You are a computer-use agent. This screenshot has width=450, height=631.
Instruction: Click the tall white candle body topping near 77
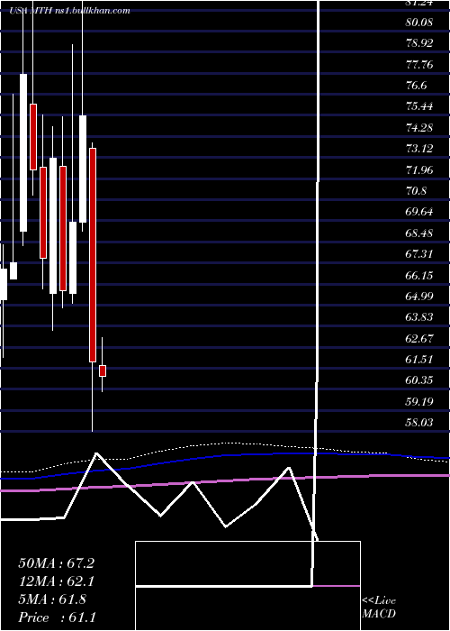coord(23,152)
